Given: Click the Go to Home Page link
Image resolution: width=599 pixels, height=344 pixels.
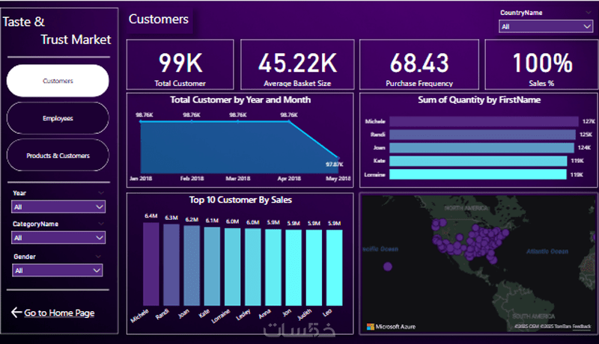Looking at the screenshot, I should (x=59, y=313).
